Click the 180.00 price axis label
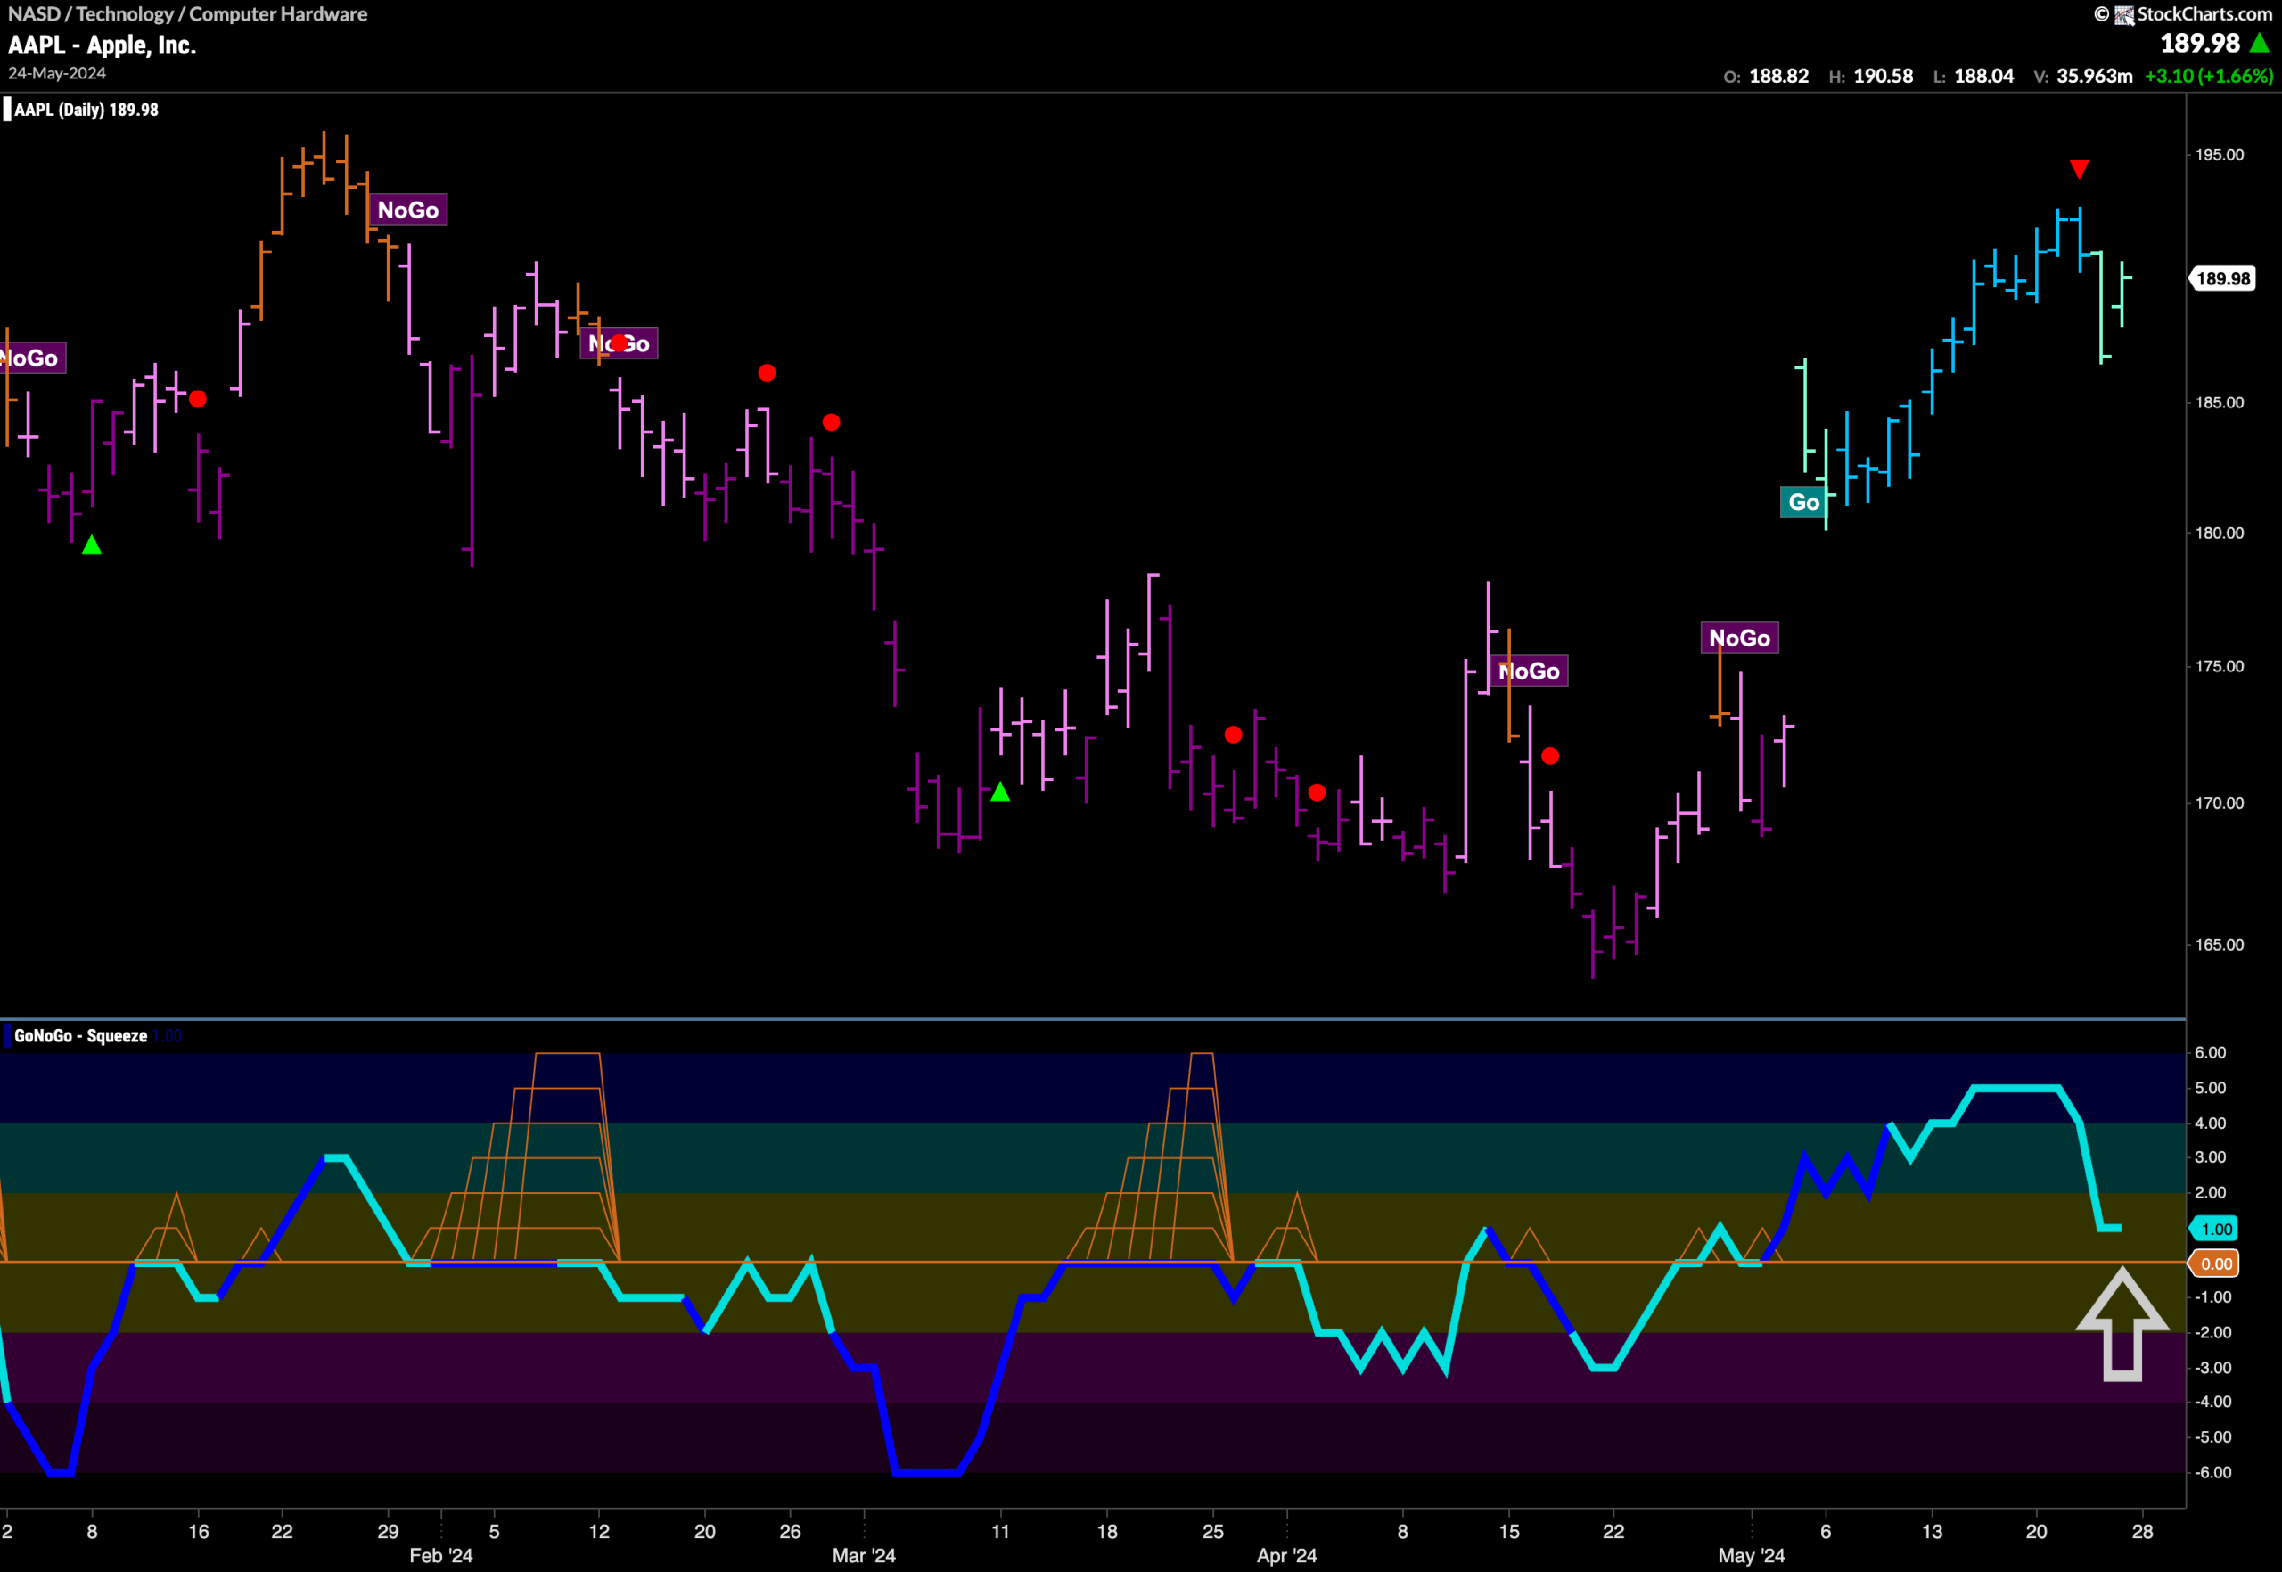The width and height of the screenshot is (2282, 1572). pyautogui.click(x=2220, y=533)
